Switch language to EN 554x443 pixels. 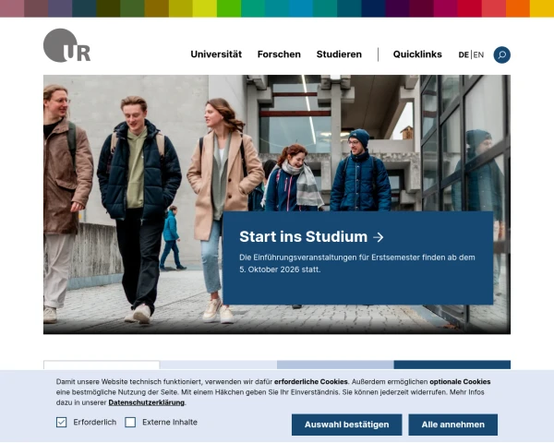point(478,54)
